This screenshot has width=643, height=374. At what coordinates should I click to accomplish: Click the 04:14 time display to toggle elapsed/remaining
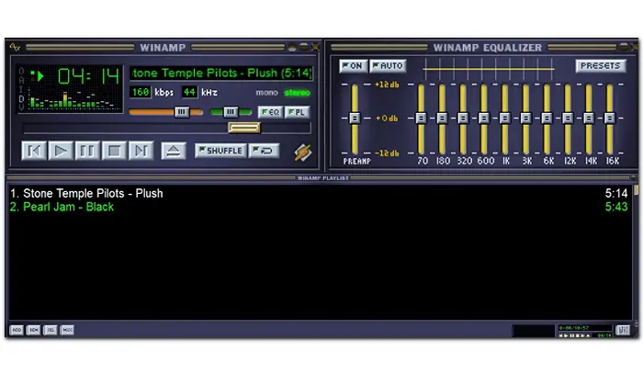pyautogui.click(x=88, y=76)
